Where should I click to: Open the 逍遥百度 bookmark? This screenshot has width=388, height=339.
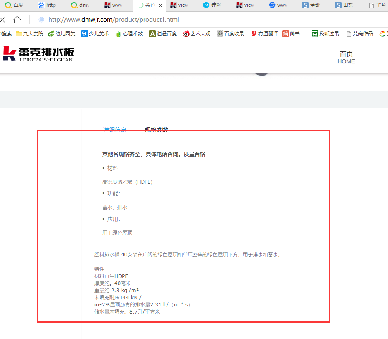point(163,34)
